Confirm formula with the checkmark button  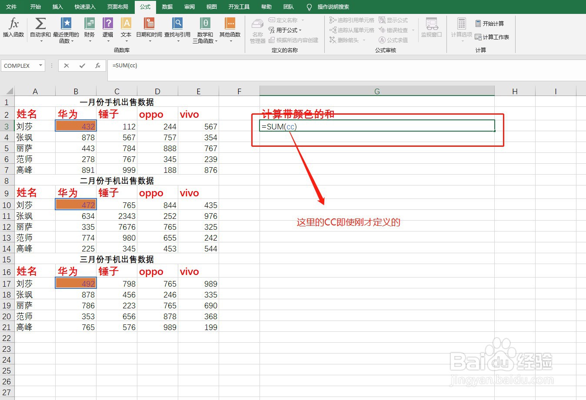click(x=82, y=66)
